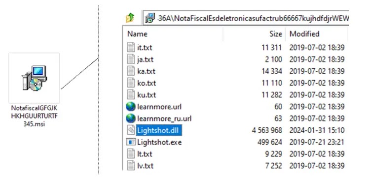Click the it.txt document icon
This screenshot has height=178, width=369.
(x=131, y=47)
